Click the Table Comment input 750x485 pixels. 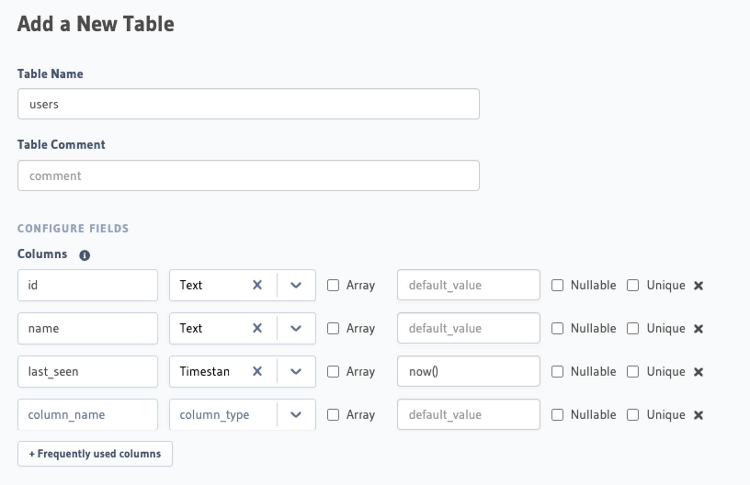248,176
